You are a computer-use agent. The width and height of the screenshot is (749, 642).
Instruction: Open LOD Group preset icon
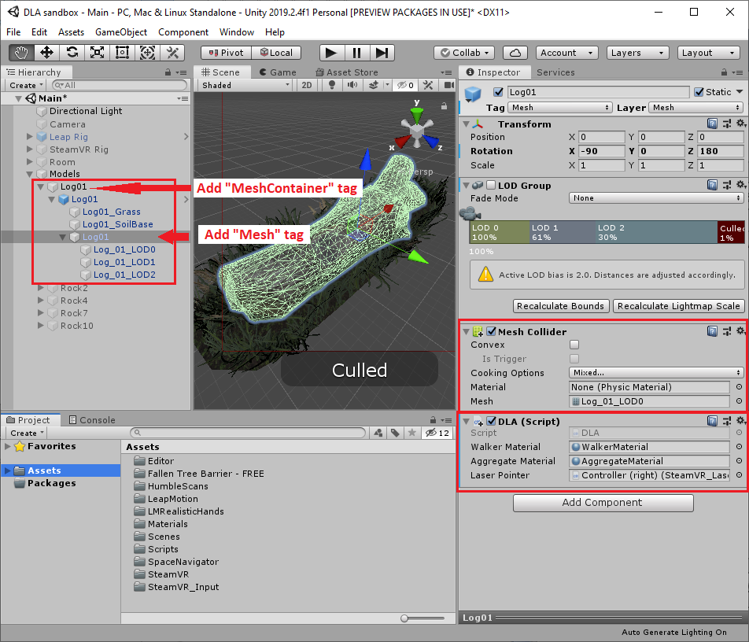pos(726,185)
